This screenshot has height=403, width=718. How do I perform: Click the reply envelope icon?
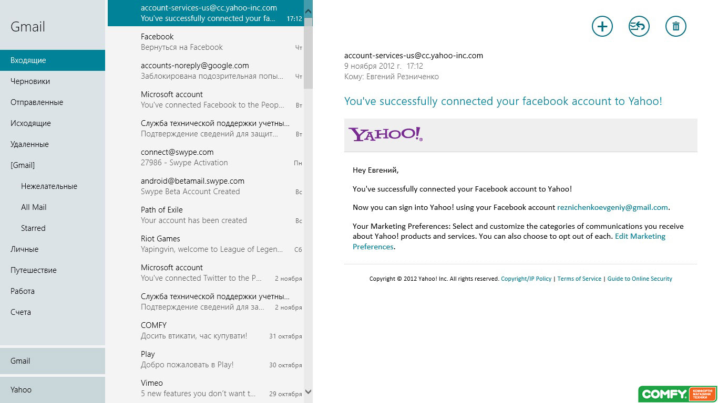(x=639, y=26)
